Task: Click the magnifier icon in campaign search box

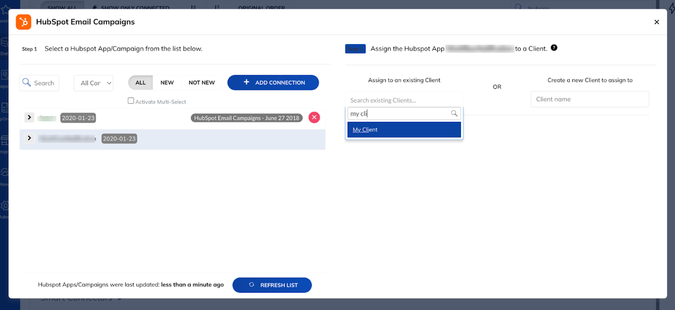Action: [27, 82]
